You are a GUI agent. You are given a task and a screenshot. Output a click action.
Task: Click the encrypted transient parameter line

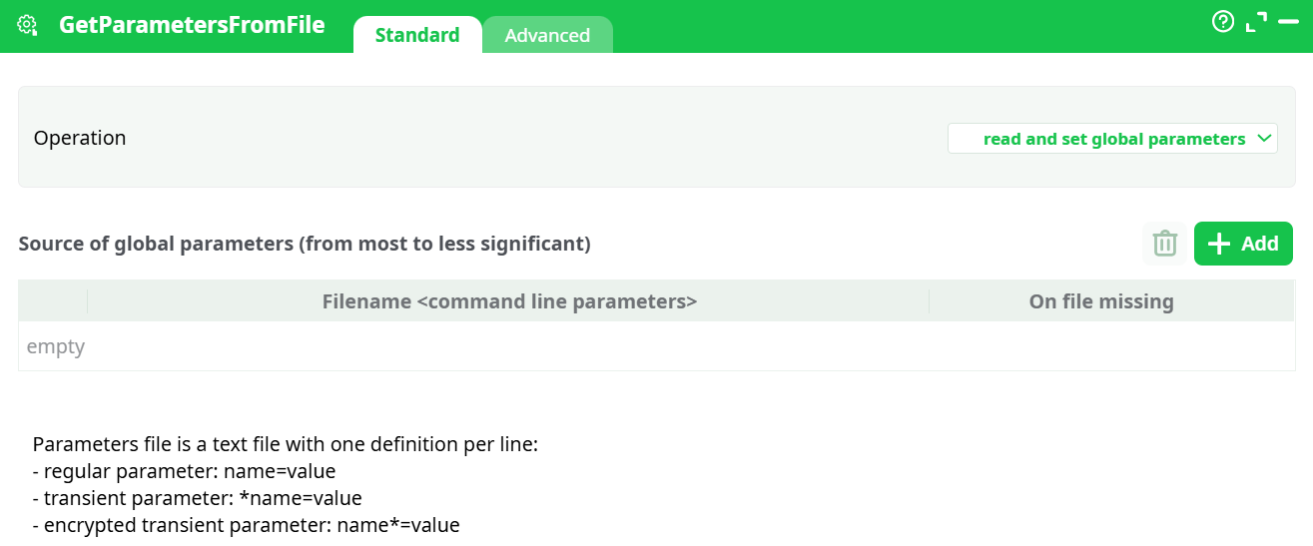point(246,525)
